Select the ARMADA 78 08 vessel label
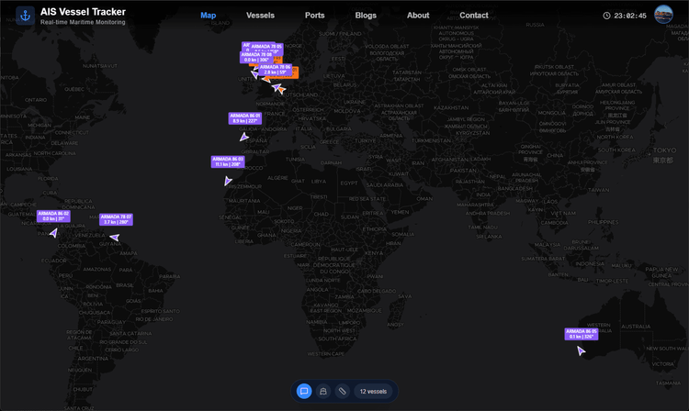Viewport: 689px width, 411px height. click(256, 58)
